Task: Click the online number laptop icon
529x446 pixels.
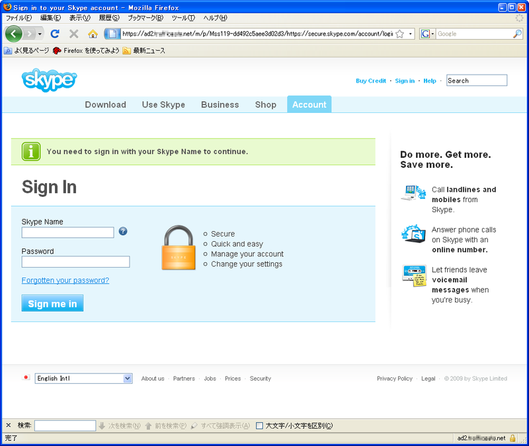Action: tap(414, 233)
